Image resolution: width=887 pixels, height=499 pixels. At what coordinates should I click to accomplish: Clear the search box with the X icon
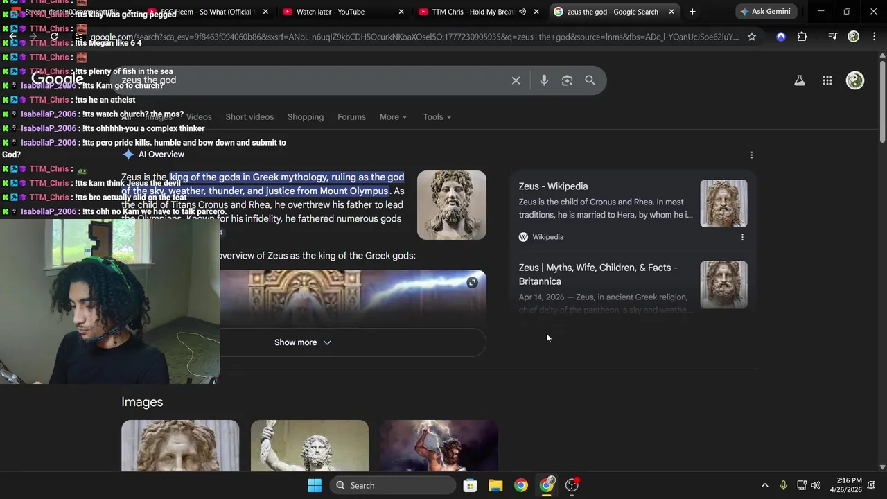[516, 80]
